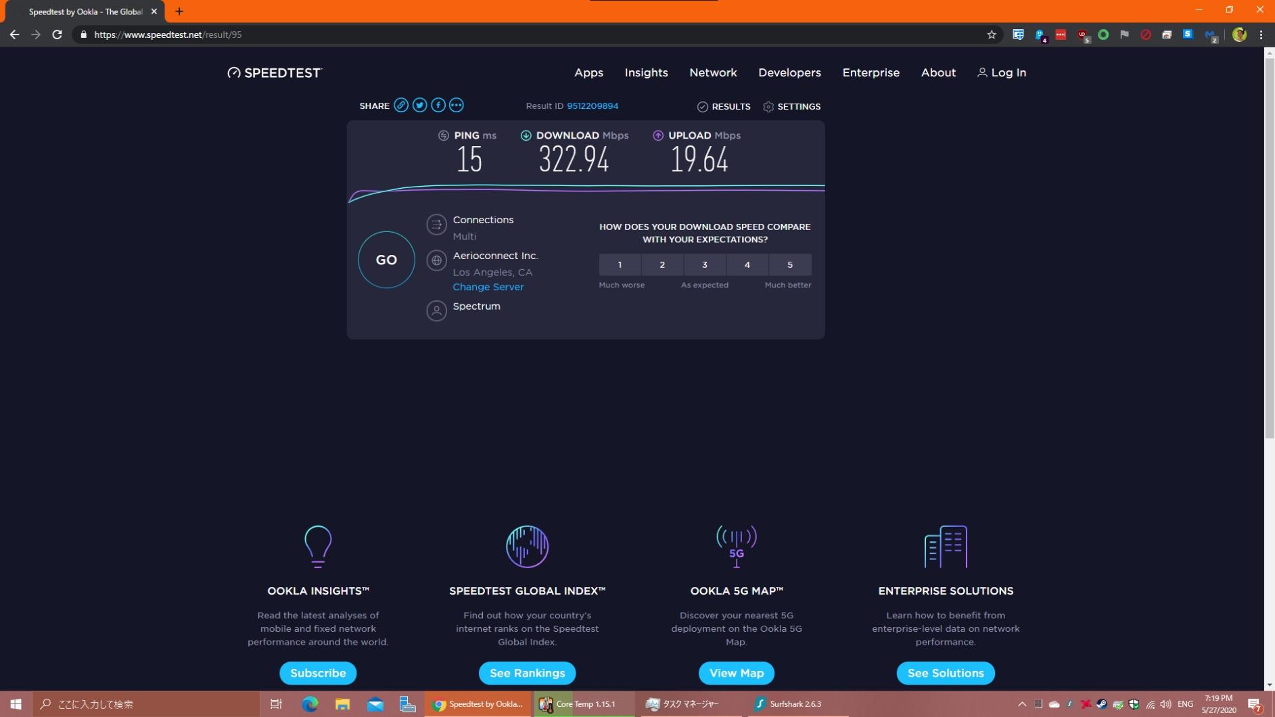Open the Chrome profile avatar
The width and height of the screenshot is (1275, 717).
1239,34
